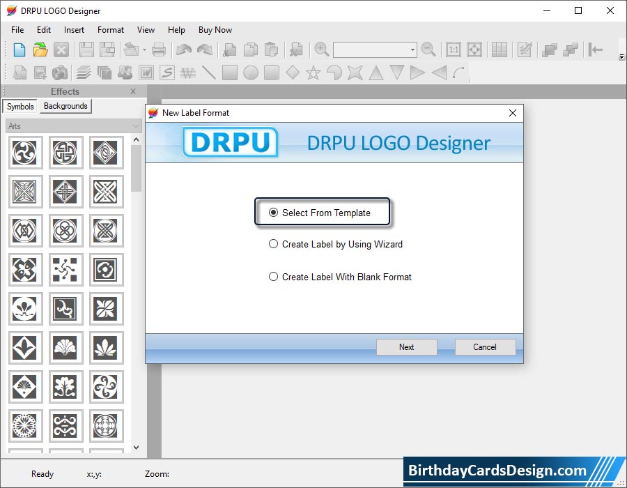Close the New Label Format dialog
The image size is (627, 488).
[513, 113]
